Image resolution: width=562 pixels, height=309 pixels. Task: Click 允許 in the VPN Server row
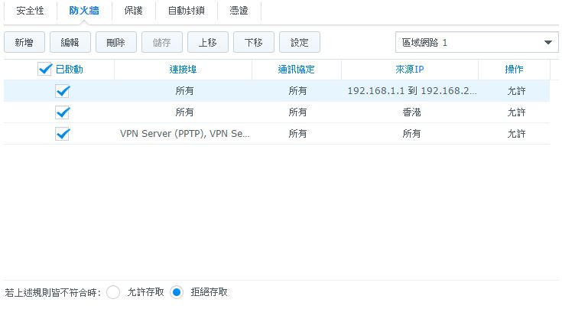516,134
